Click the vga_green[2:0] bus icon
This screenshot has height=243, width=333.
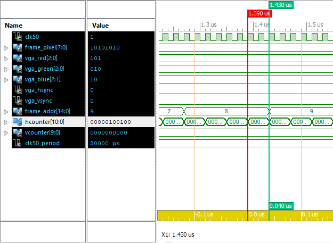18,69
